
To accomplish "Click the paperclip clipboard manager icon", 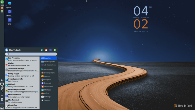I will point(2,88).
